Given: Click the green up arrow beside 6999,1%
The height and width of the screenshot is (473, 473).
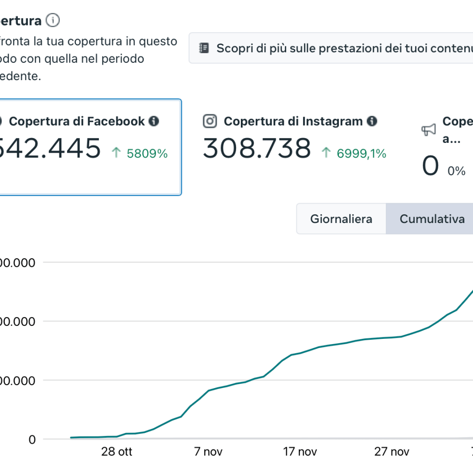Looking at the screenshot, I should [326, 153].
